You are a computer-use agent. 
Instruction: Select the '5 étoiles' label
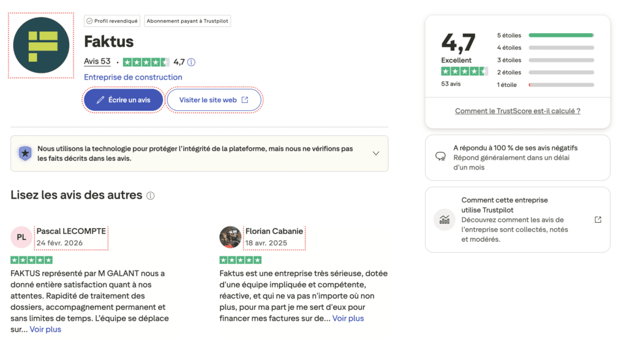coord(509,35)
